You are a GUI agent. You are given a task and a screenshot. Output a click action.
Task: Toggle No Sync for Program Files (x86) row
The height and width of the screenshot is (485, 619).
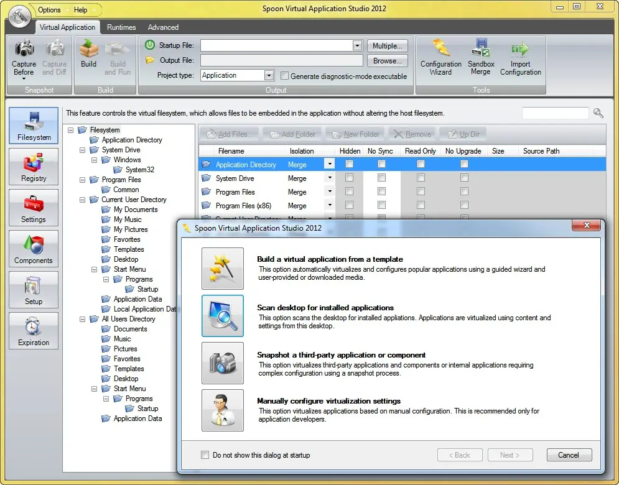[382, 205]
